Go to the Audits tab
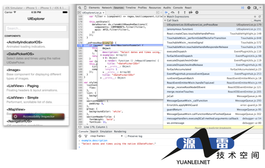This screenshot has height=168, width=265. 167,8
